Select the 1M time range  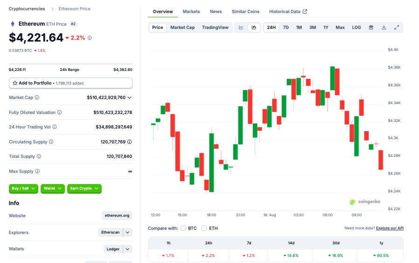click(299, 27)
